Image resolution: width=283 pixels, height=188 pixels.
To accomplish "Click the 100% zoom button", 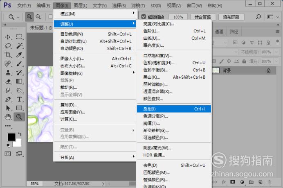I will [178, 17].
